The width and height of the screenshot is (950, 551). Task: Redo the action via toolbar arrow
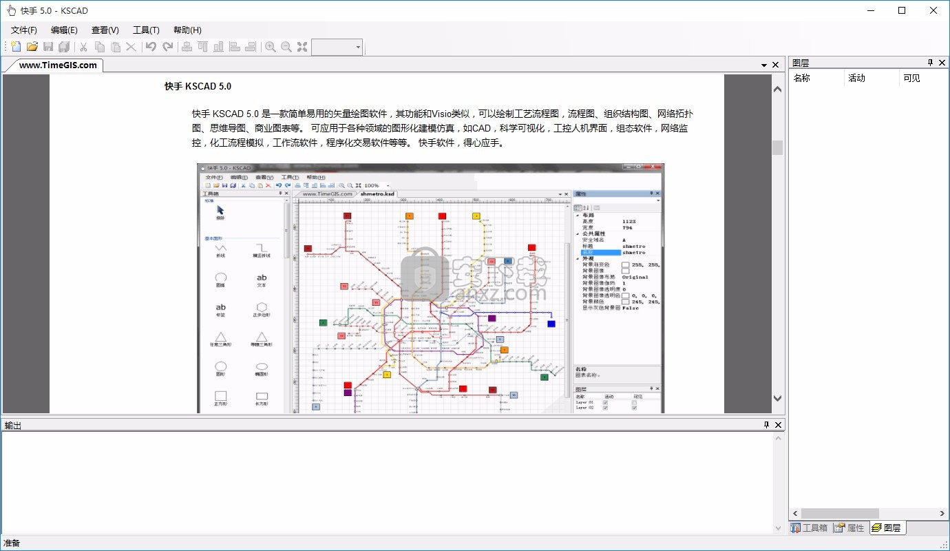pos(167,47)
